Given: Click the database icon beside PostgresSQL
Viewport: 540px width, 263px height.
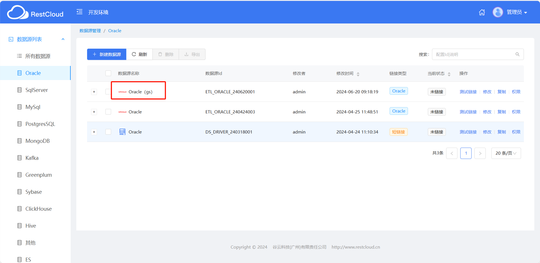Looking at the screenshot, I should point(20,124).
